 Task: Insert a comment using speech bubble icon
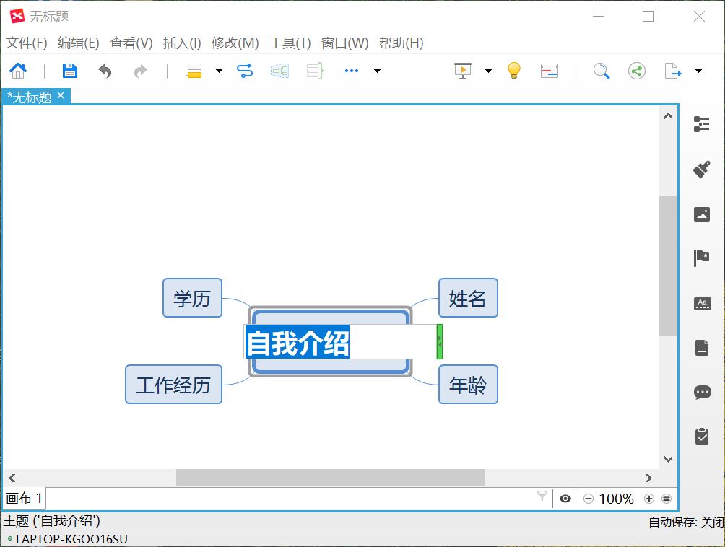point(701,392)
